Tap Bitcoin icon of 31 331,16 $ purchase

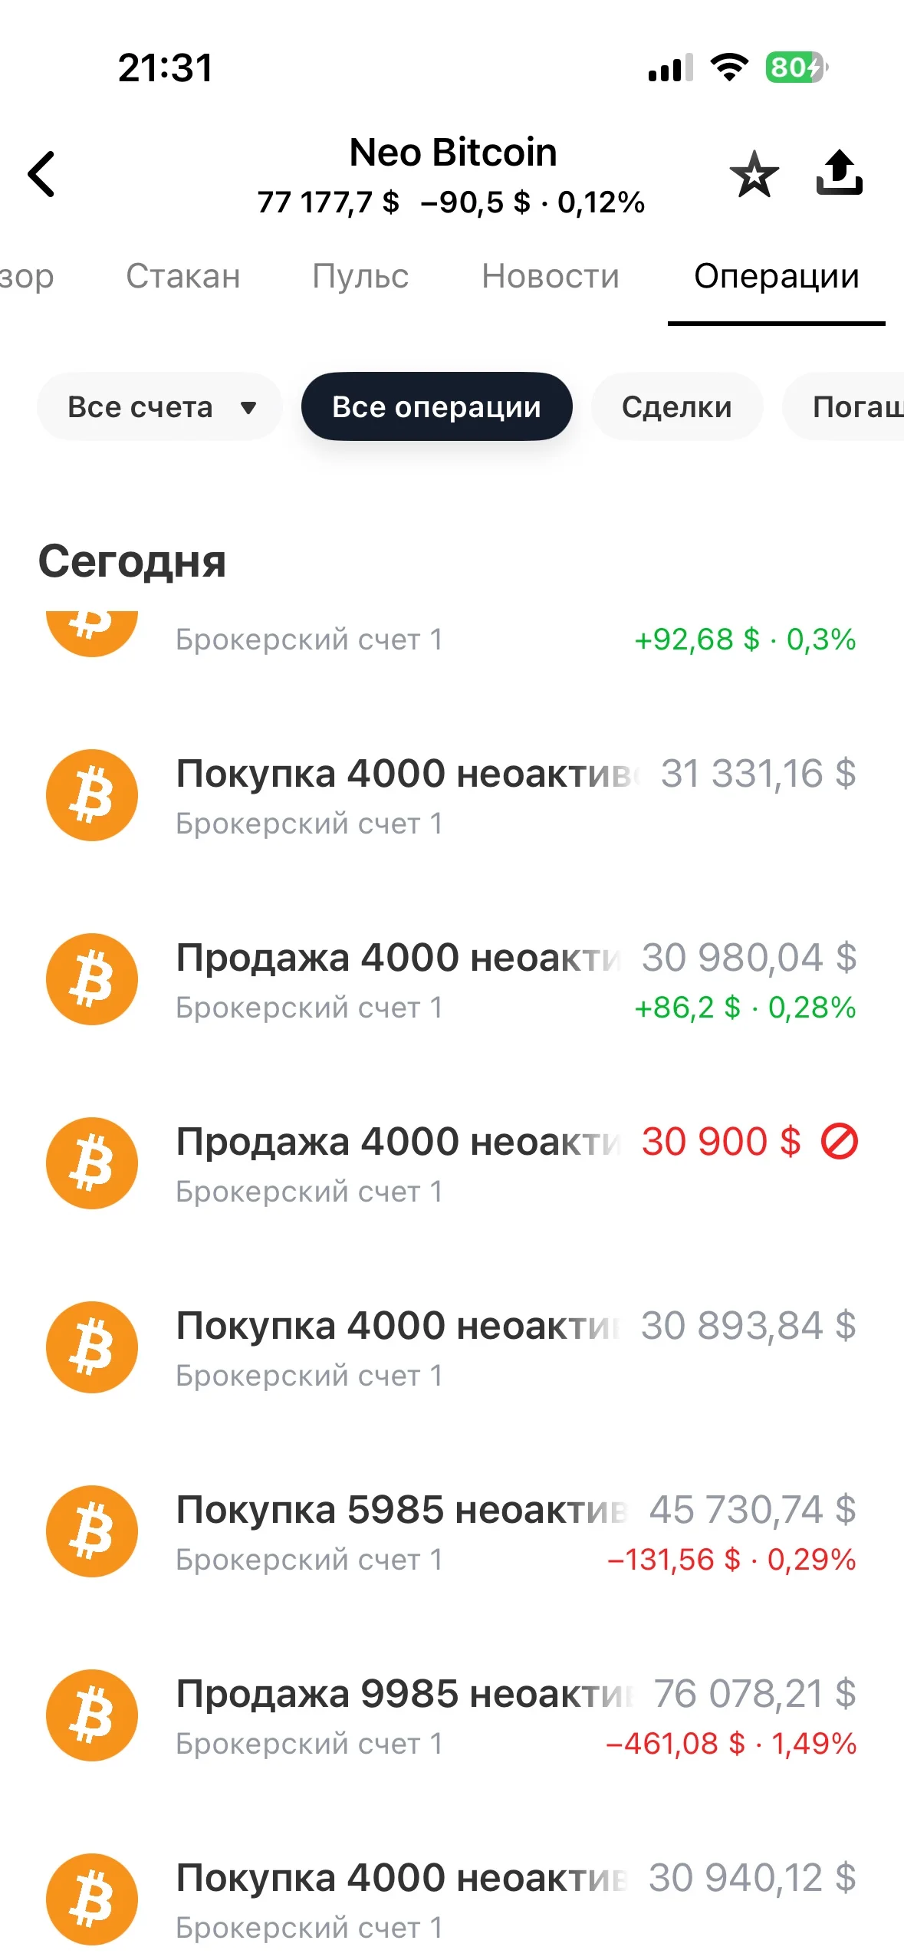tap(92, 795)
